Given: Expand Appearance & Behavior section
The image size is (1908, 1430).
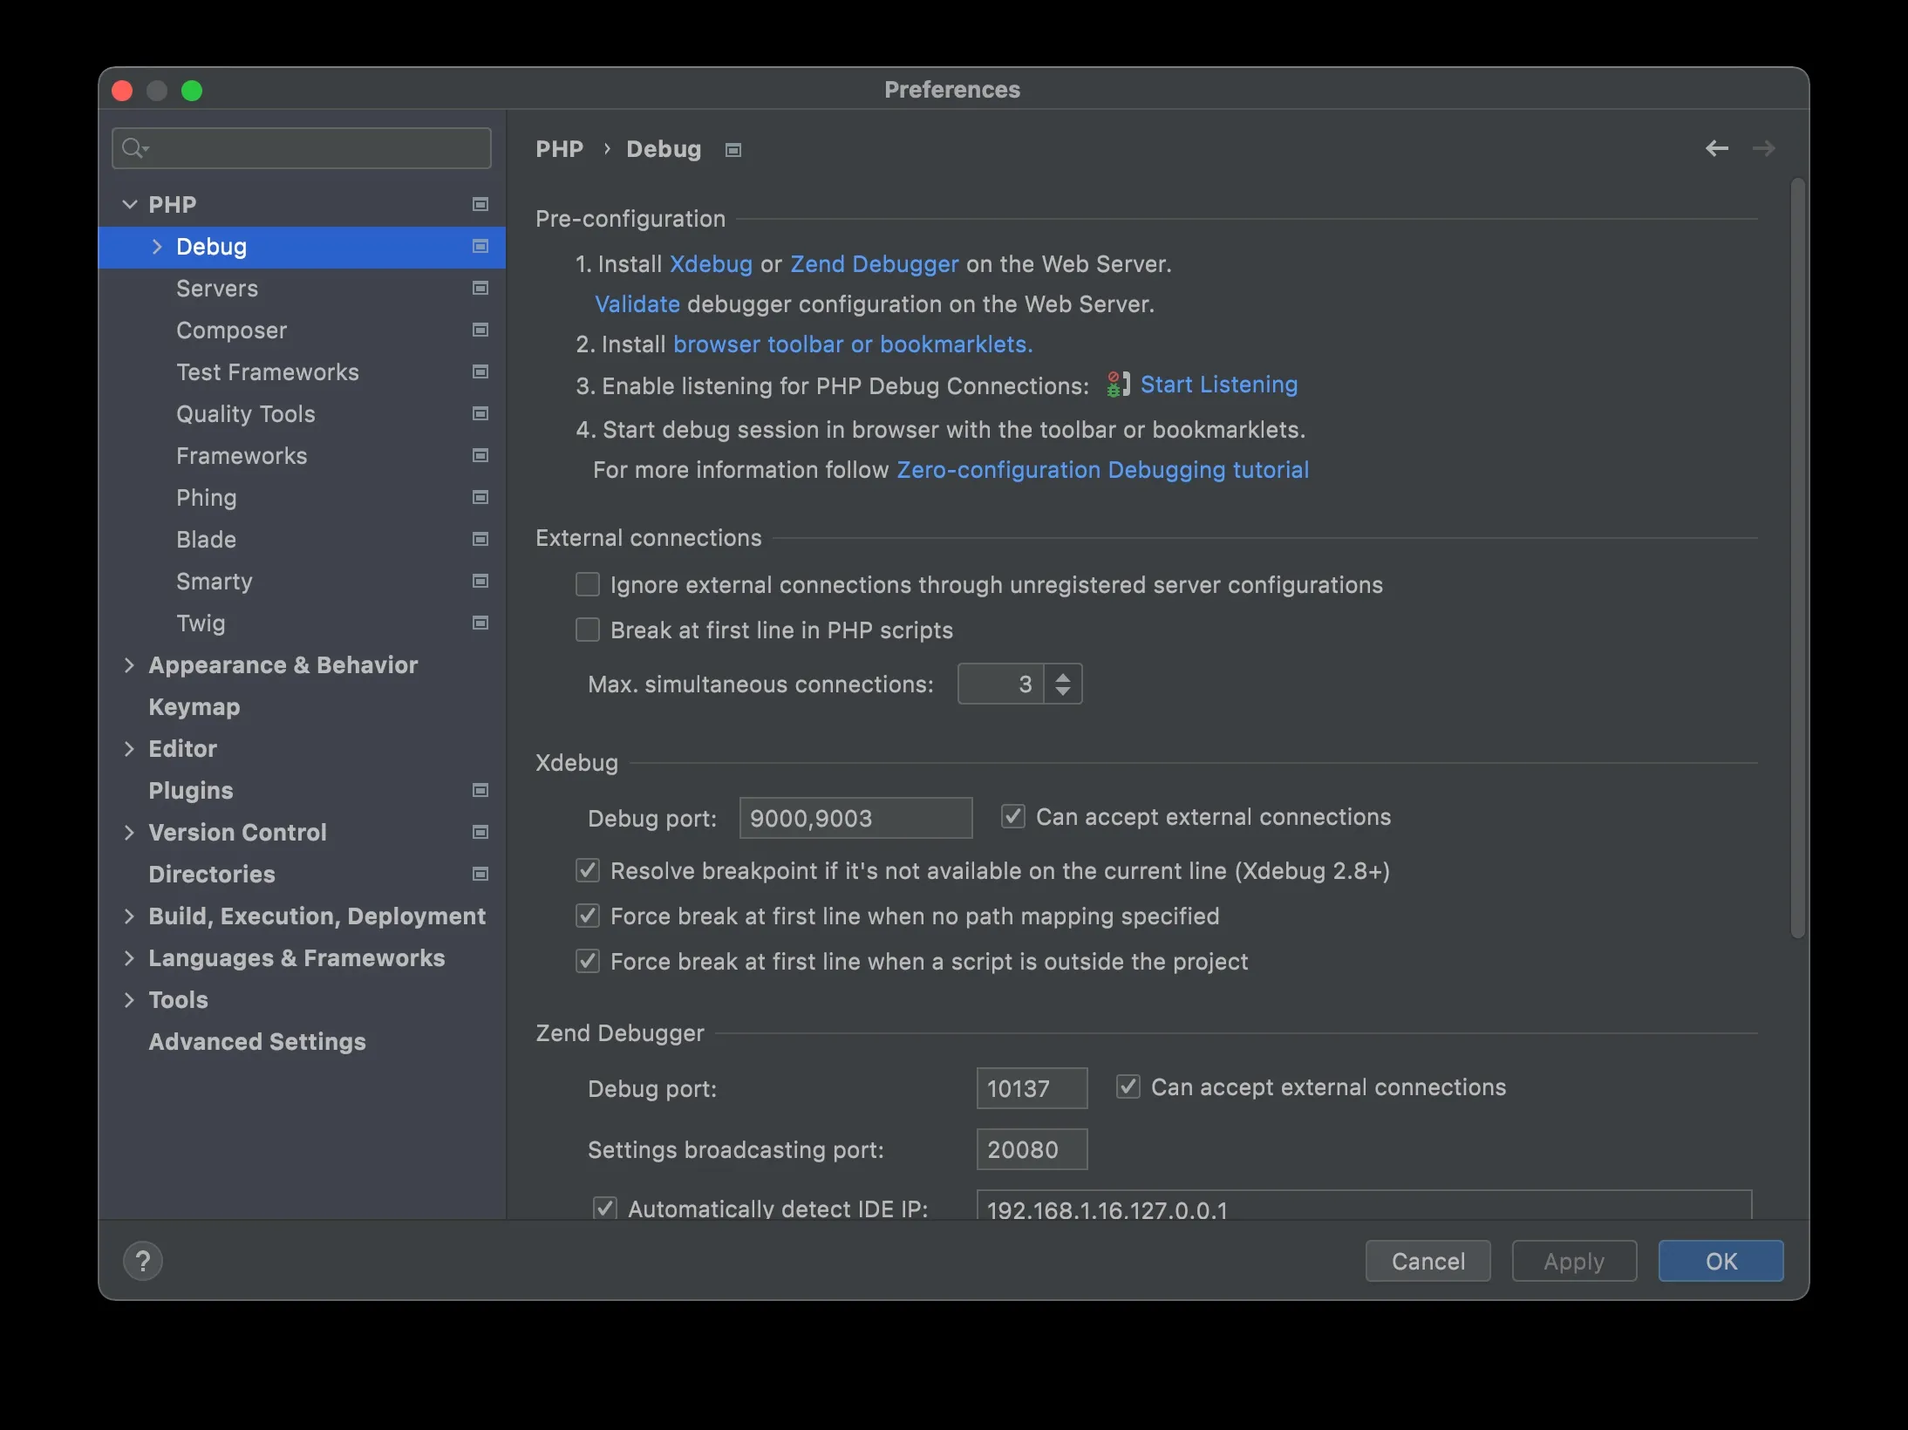Looking at the screenshot, I should tap(130, 665).
